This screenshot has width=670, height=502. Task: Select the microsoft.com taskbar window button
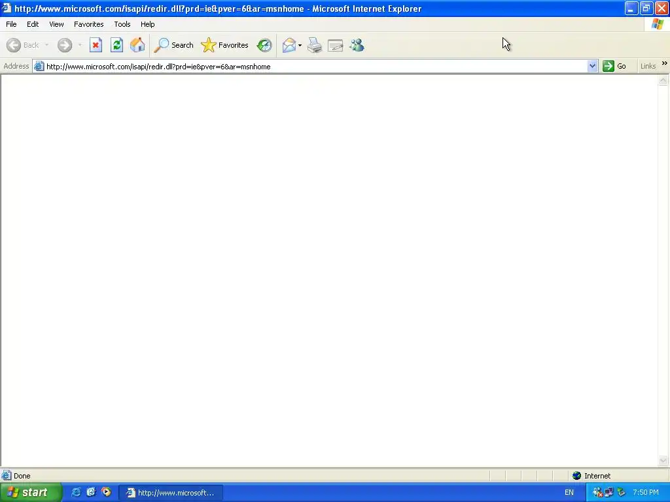(171, 493)
